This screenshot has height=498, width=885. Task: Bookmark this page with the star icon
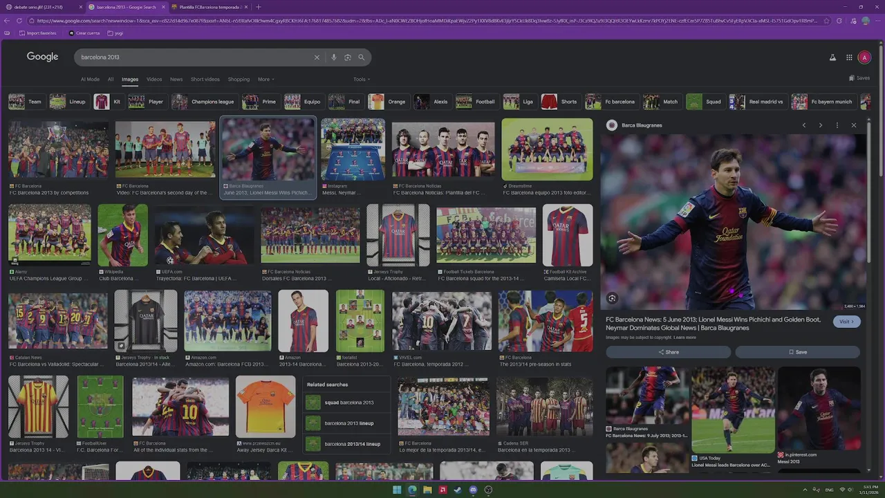coord(827,21)
